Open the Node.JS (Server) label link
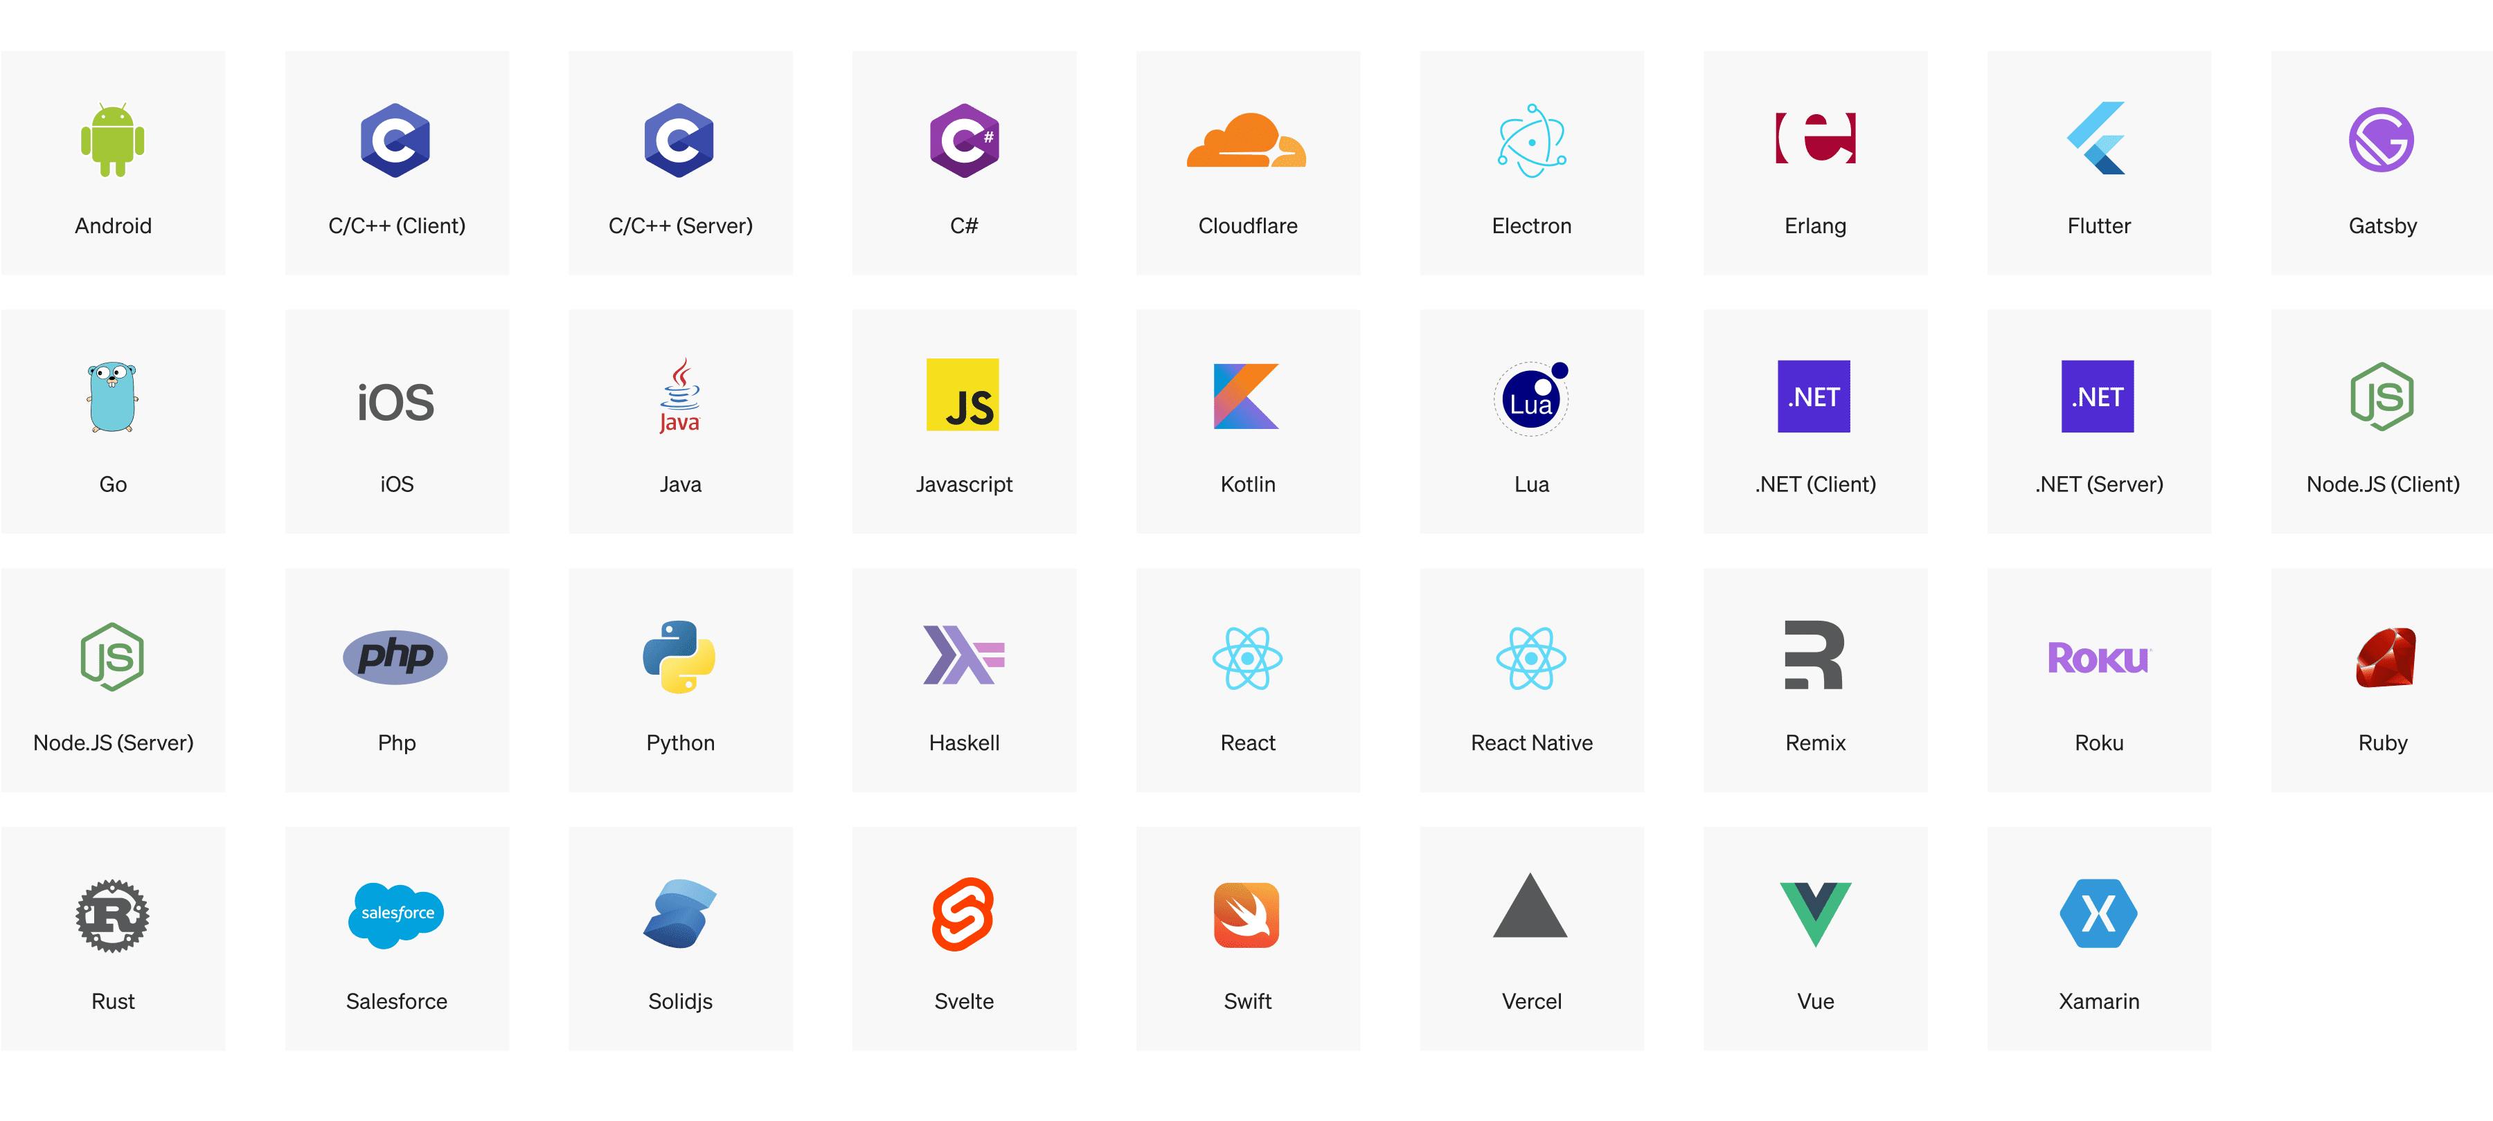 (x=114, y=742)
